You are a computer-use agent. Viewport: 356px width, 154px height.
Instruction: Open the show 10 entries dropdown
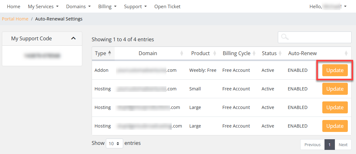[x=114, y=143]
